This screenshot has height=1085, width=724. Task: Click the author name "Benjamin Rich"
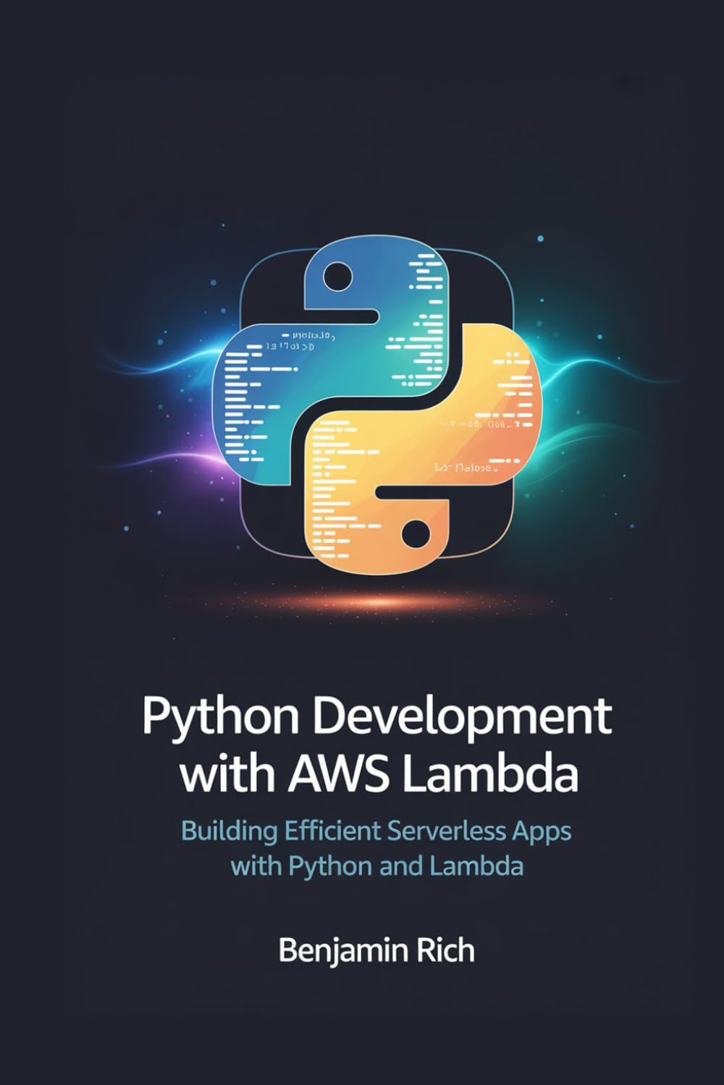coord(376,950)
